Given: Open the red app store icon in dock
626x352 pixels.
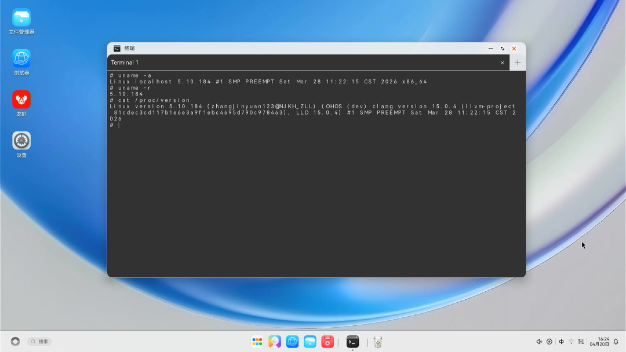Looking at the screenshot, I should coord(327,342).
